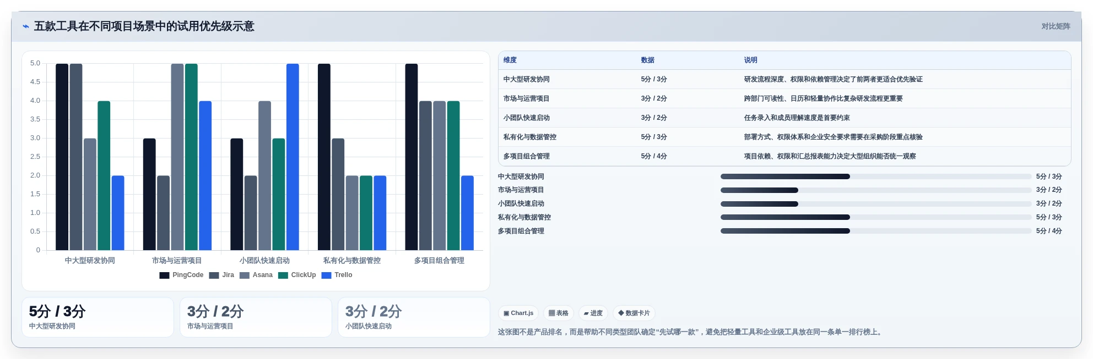Click Trello bar in 小团队快速启动 group
This screenshot has height=359, width=1093.
[293, 157]
